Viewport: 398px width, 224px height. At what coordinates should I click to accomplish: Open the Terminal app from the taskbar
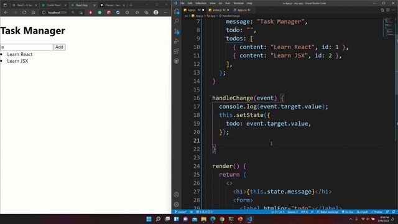(x=231, y=219)
